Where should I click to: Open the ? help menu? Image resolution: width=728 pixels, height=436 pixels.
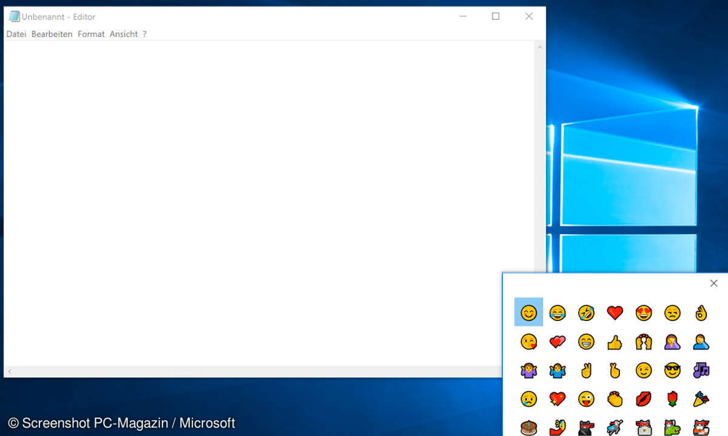click(144, 34)
